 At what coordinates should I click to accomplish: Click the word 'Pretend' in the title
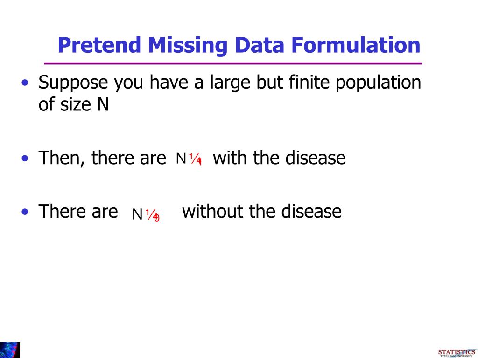[x=99, y=45]
